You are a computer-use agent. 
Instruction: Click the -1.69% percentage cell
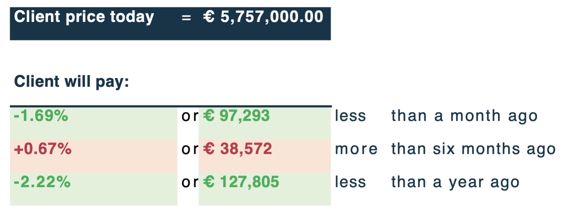click(93, 123)
